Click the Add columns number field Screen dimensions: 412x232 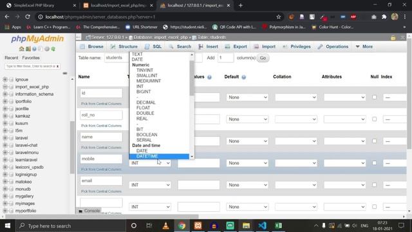point(225,57)
